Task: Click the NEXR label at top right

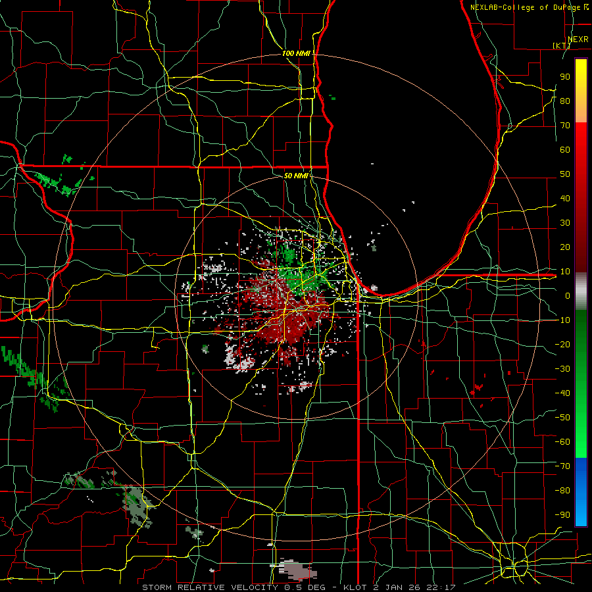Action: [578, 39]
